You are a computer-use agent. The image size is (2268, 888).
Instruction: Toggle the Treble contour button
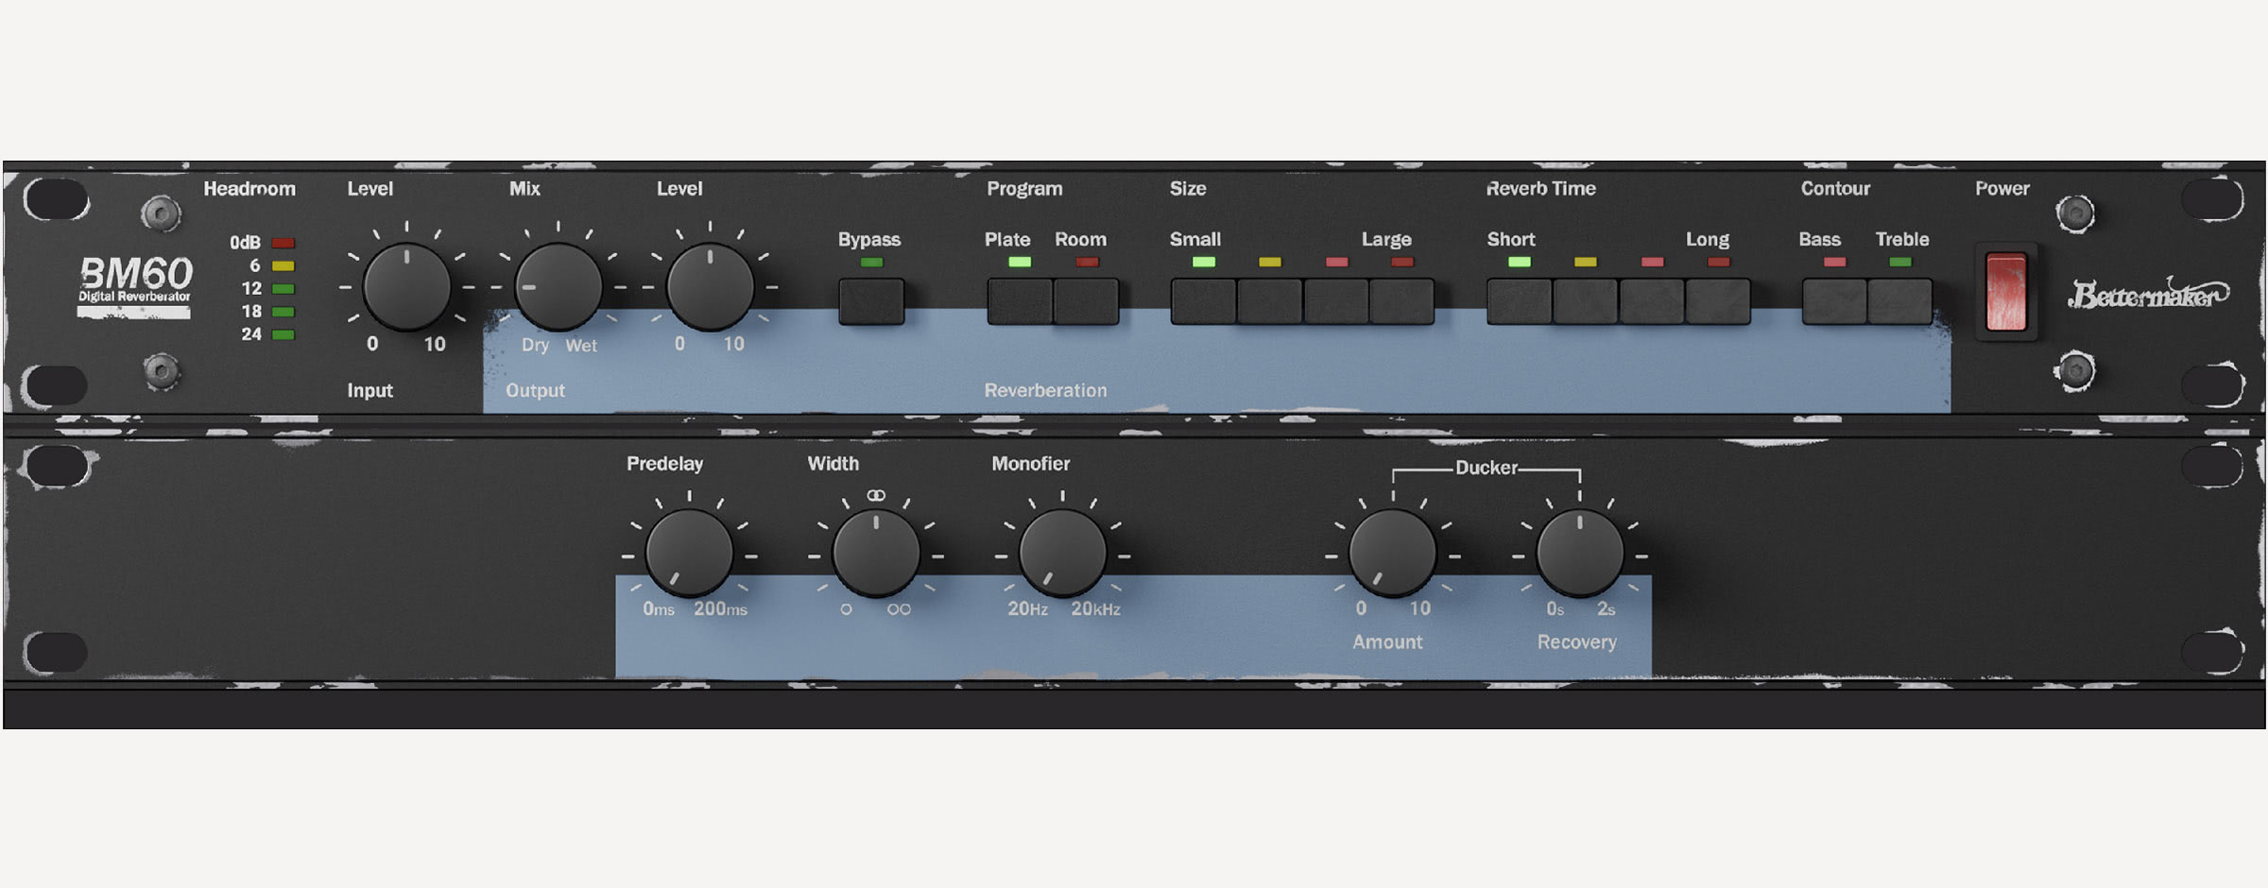(x=1900, y=301)
